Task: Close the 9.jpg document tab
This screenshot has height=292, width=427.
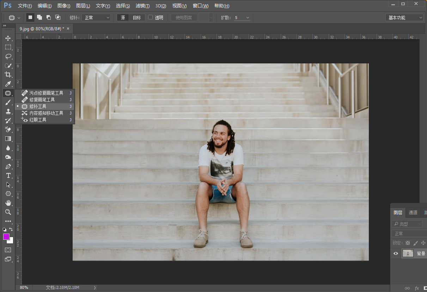Action: (68, 29)
